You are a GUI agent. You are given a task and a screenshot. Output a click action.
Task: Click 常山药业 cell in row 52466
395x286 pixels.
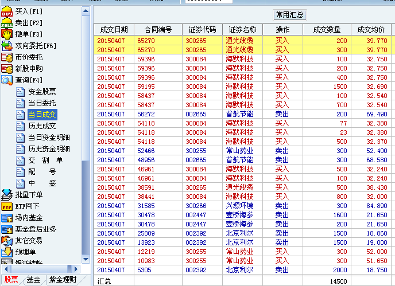click(243, 151)
